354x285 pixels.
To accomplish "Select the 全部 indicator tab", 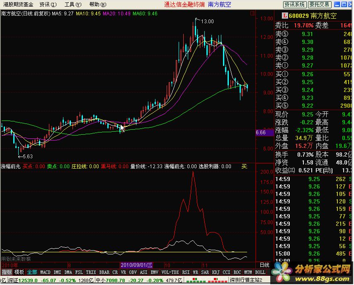I will 32,272.
